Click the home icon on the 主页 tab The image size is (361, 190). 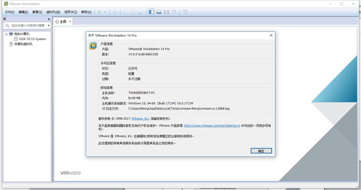coord(57,22)
